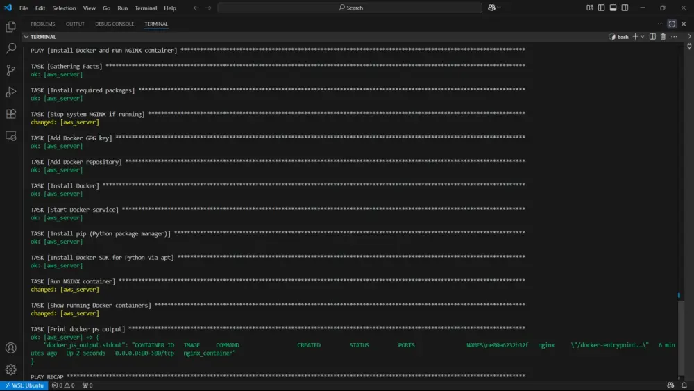Kill terminal with the trash icon
The image size is (694, 391).
click(663, 37)
